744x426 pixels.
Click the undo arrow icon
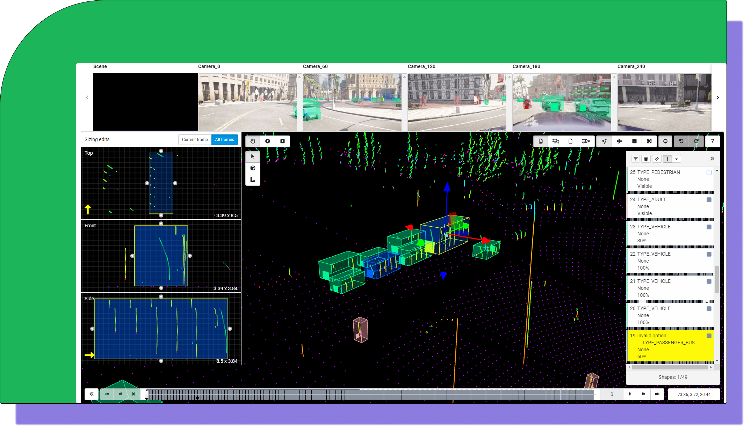681,141
